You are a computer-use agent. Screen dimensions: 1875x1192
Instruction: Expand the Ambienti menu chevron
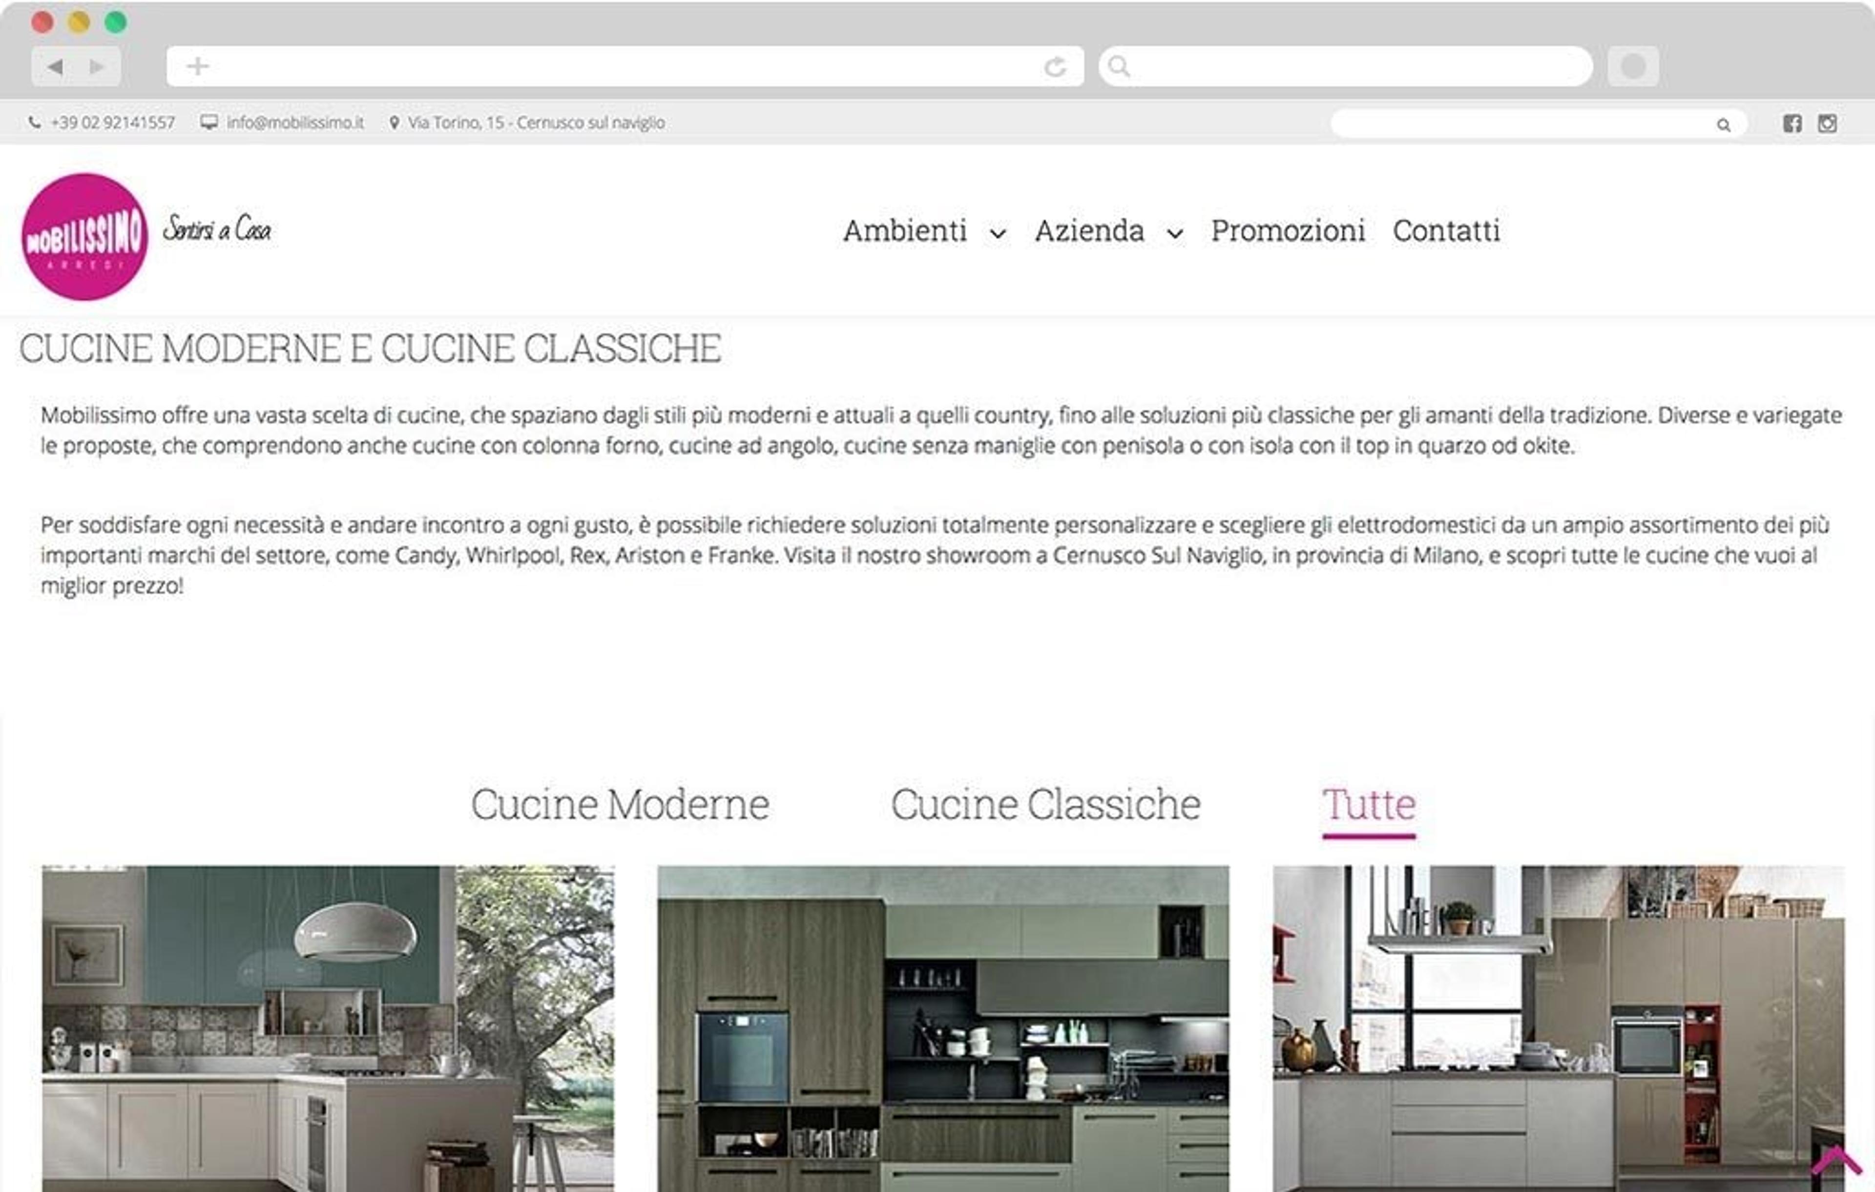(x=998, y=233)
